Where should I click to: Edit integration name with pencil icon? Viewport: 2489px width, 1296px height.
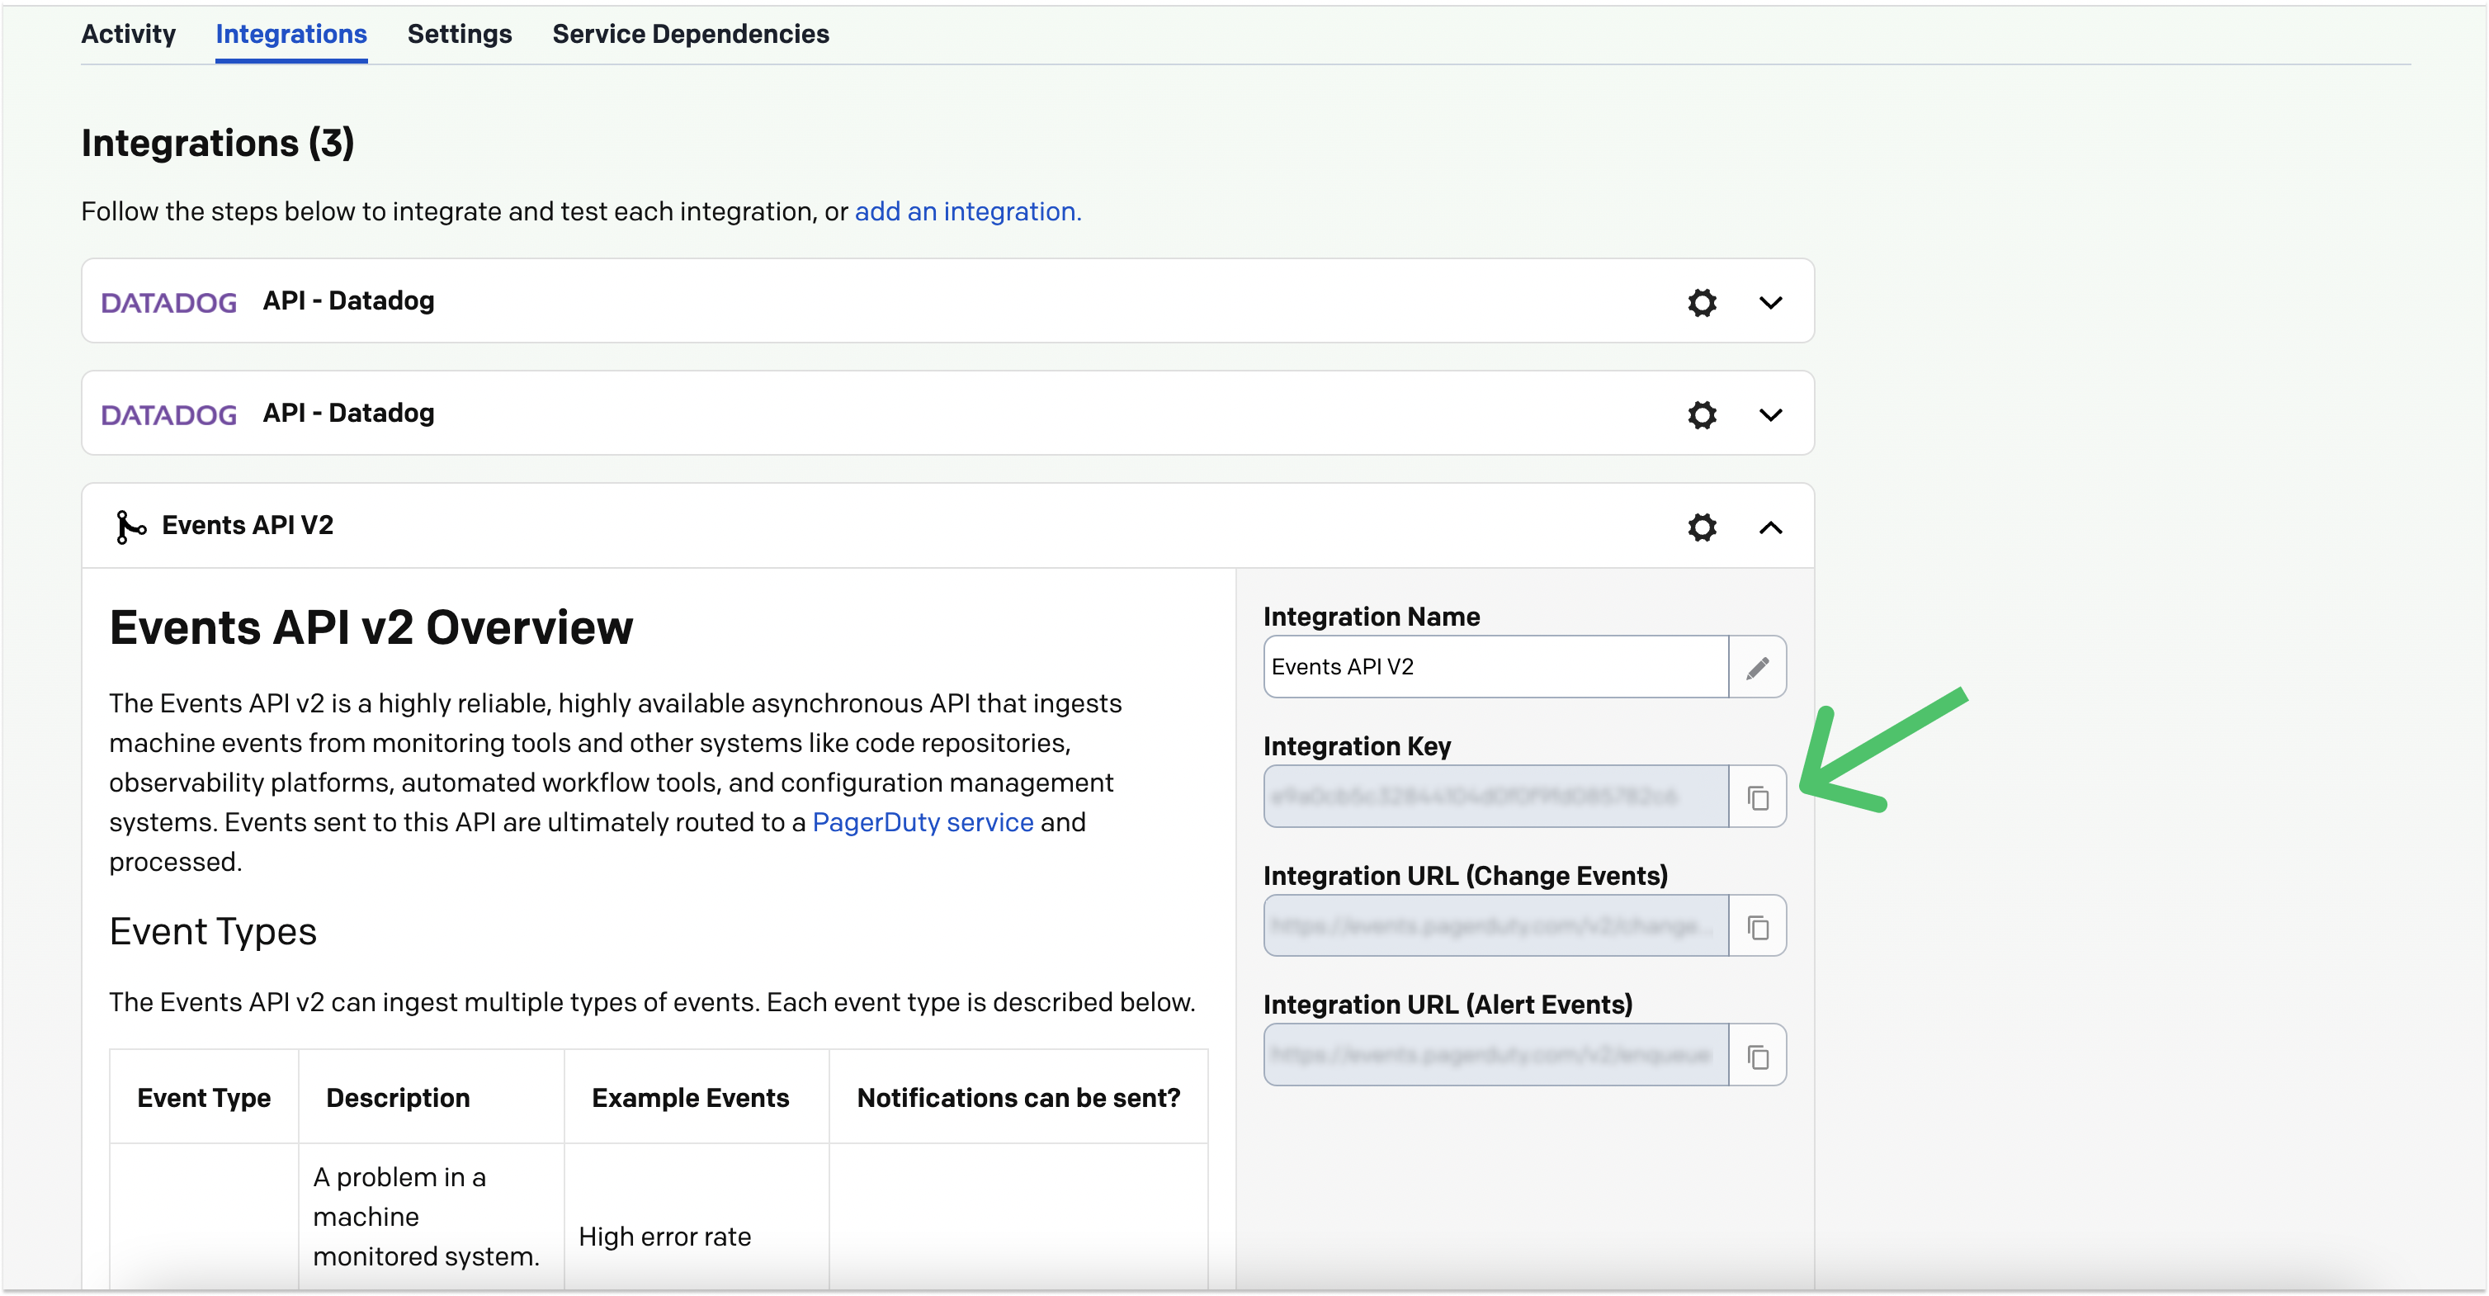point(1758,667)
